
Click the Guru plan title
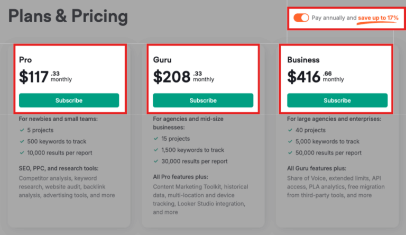pos(162,60)
